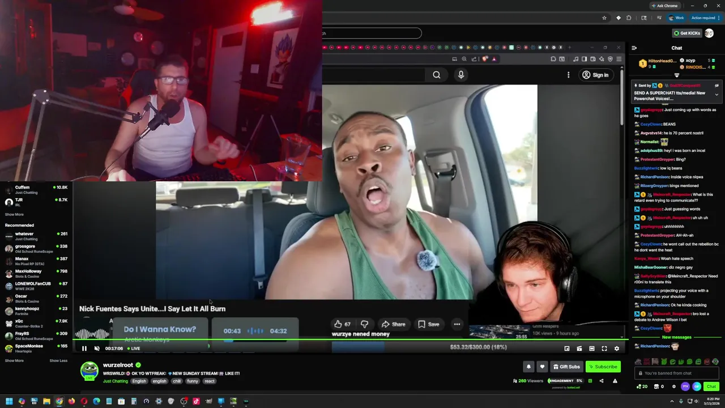The image size is (725, 408).
Task: Like the embedded YouTube video
Action: pyautogui.click(x=342, y=324)
